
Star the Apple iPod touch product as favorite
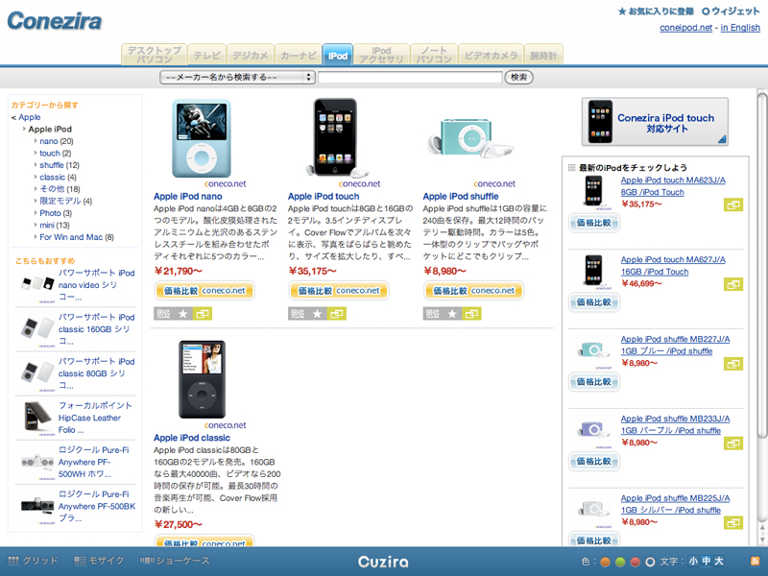pos(317,314)
